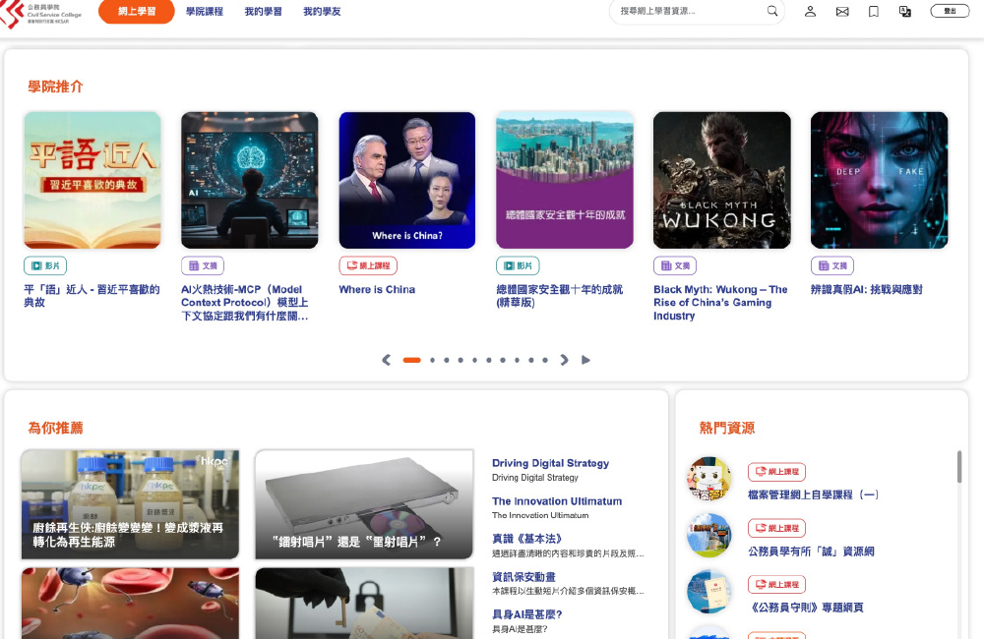Click the 登出 logout button
The width and height of the screenshot is (984, 639).
tap(950, 12)
